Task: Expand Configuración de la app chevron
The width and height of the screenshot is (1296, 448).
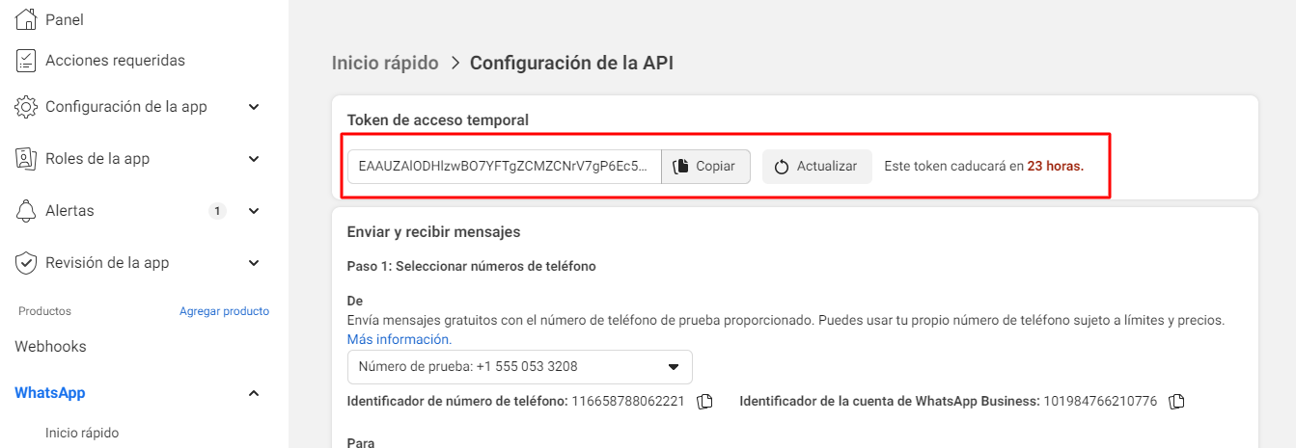Action: pyautogui.click(x=254, y=107)
